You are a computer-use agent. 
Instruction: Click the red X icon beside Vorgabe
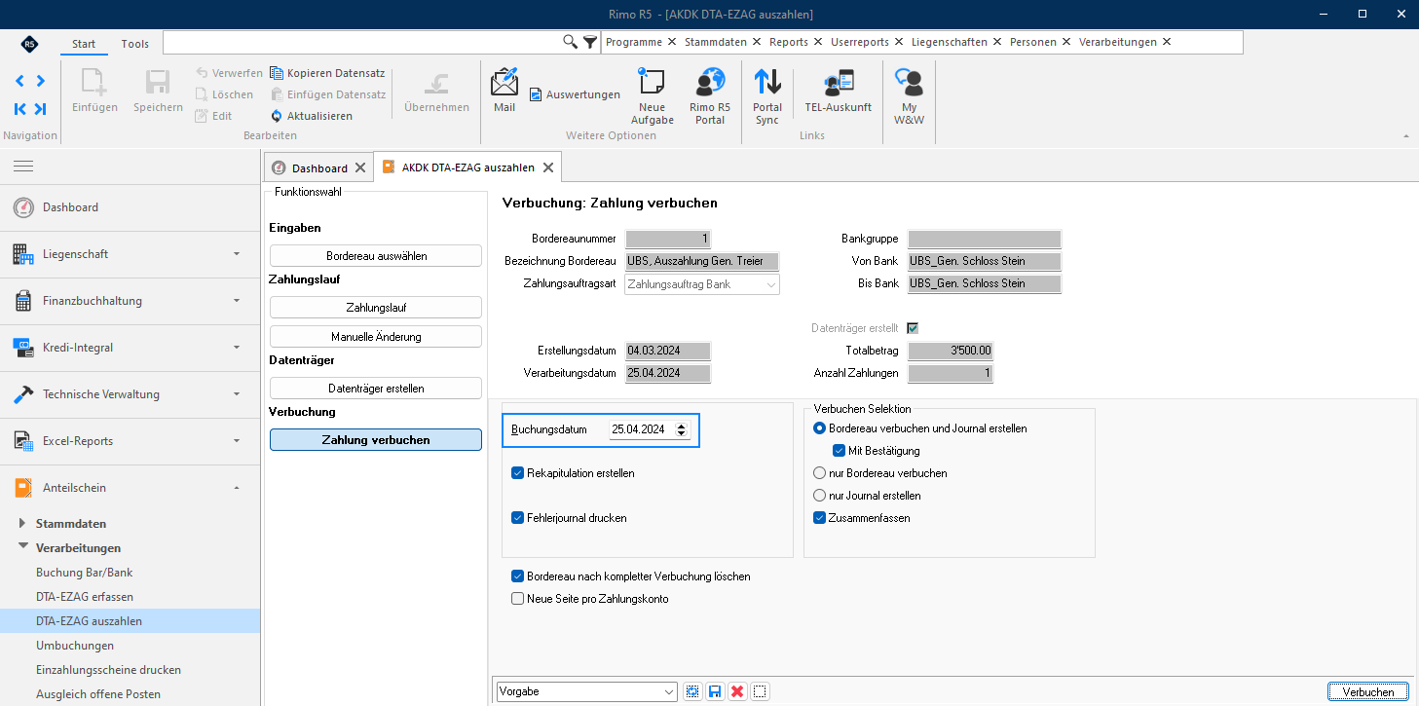pos(737,691)
